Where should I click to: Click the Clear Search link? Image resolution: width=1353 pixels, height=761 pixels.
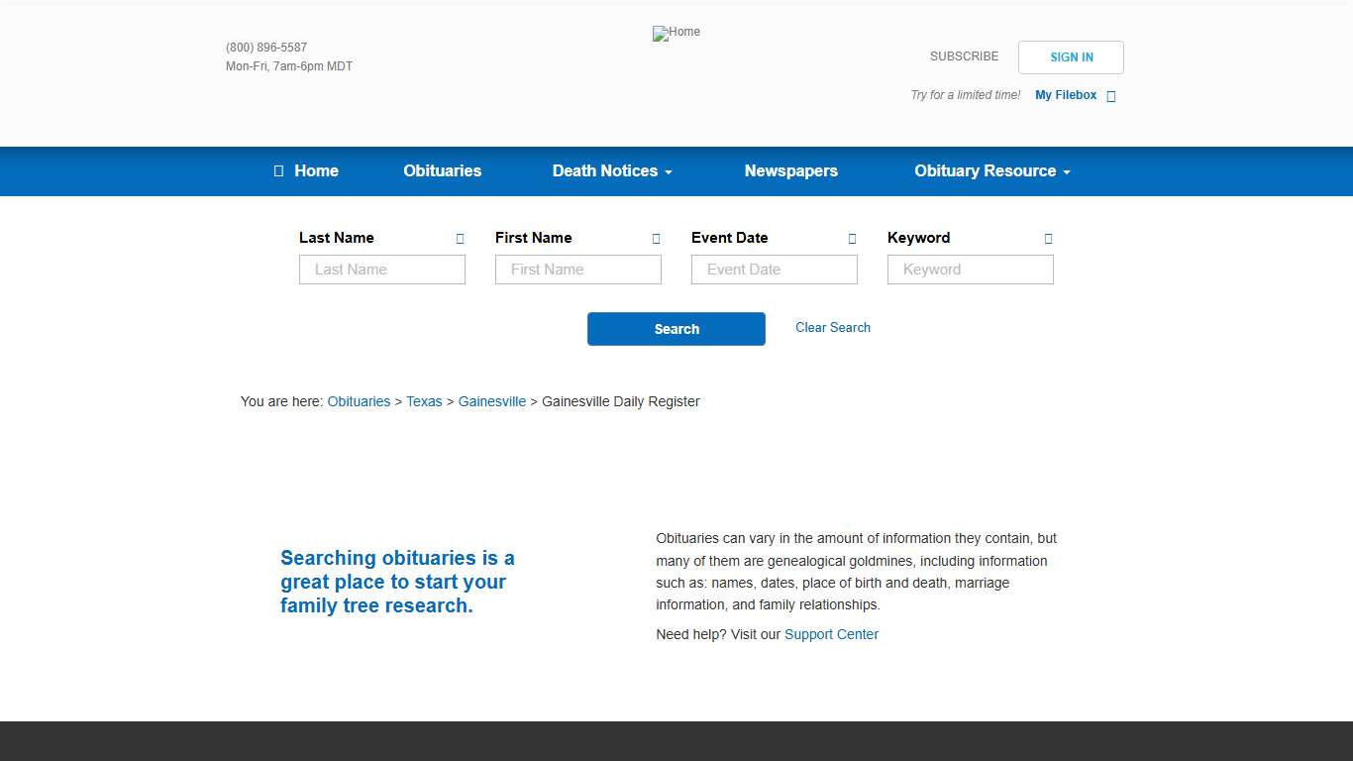832,328
